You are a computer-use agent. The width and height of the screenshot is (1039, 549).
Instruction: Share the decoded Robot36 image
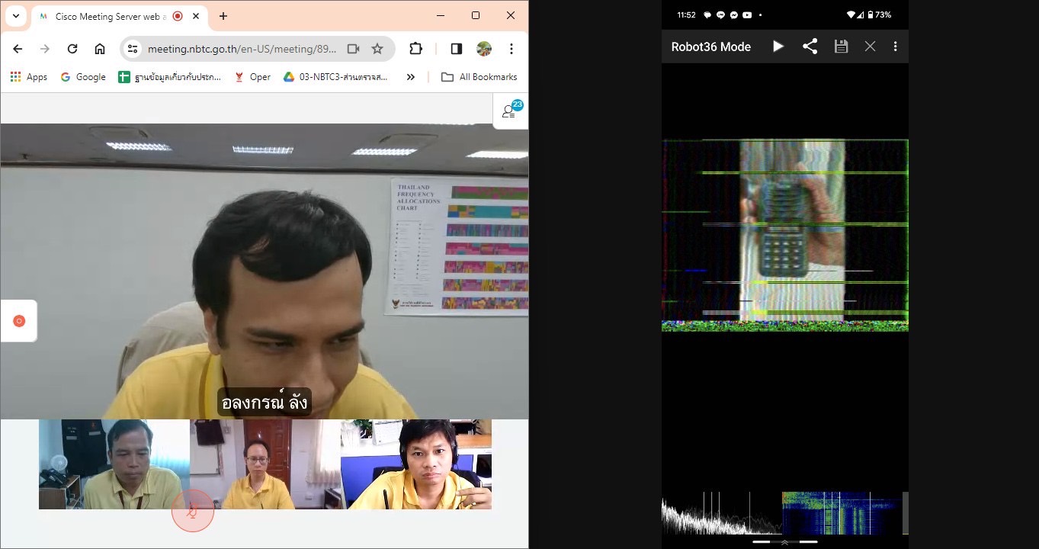pyautogui.click(x=810, y=47)
